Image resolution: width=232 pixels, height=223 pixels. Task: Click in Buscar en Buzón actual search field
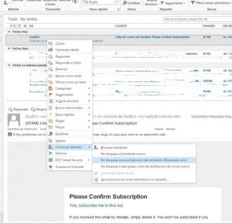tap(198, 19)
